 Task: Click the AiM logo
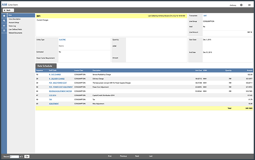pos(4,5)
